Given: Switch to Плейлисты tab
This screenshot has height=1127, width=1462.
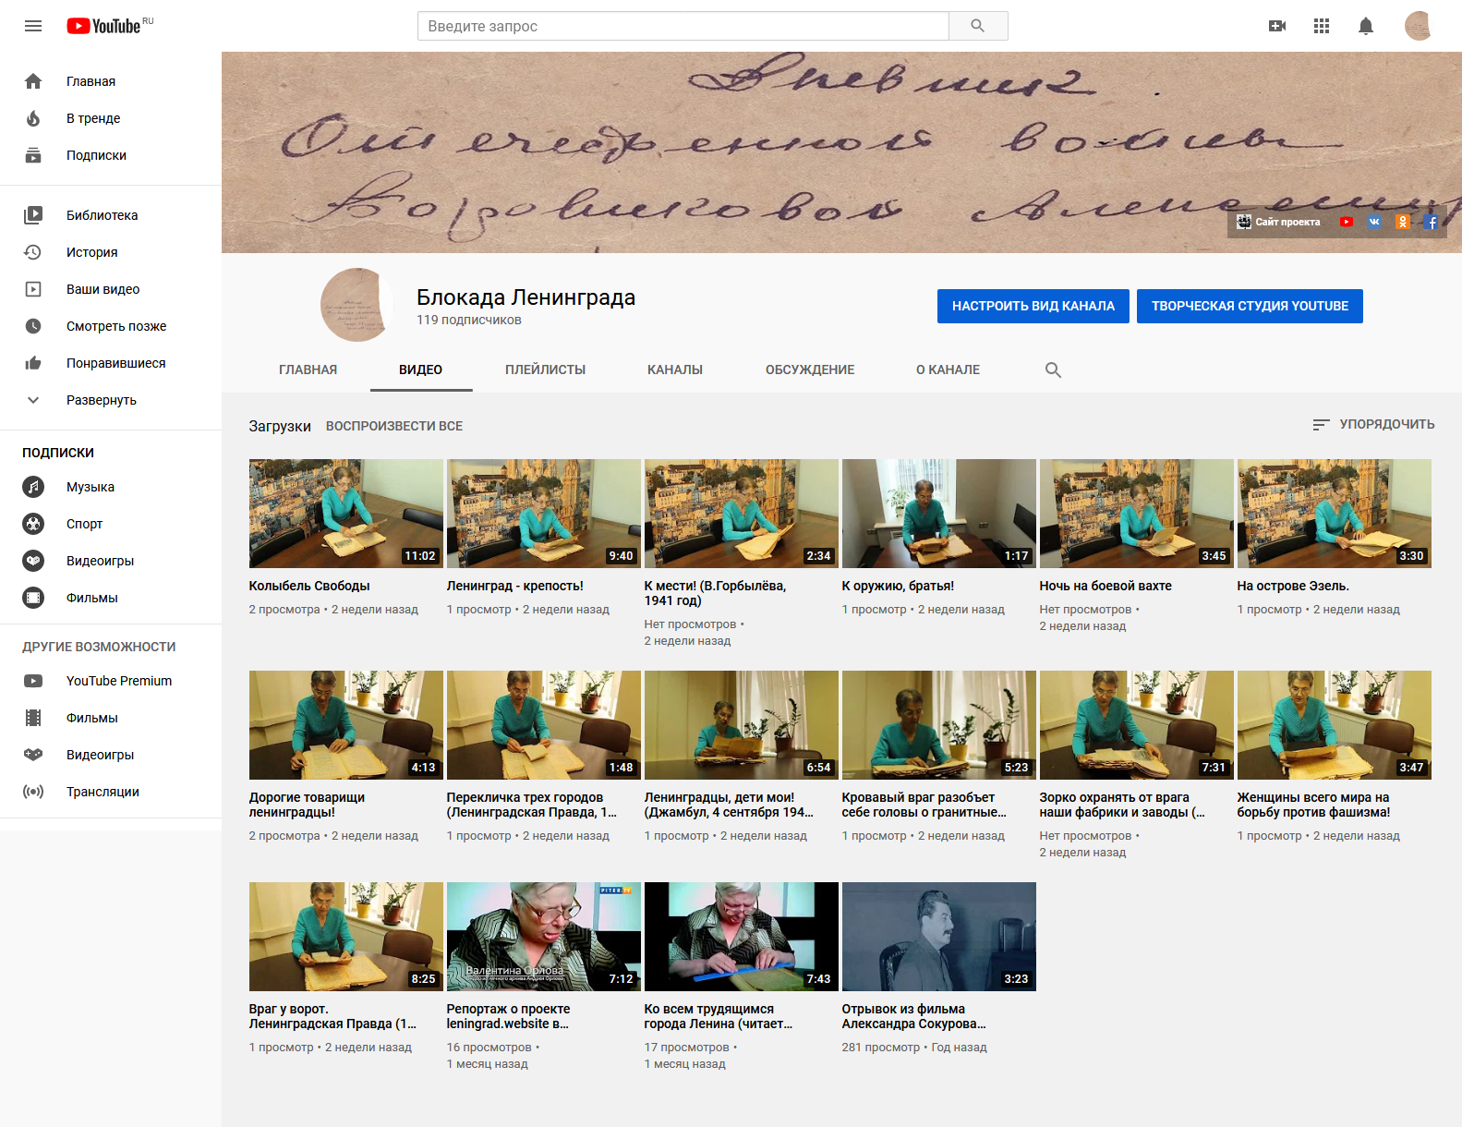Looking at the screenshot, I should [x=546, y=370].
